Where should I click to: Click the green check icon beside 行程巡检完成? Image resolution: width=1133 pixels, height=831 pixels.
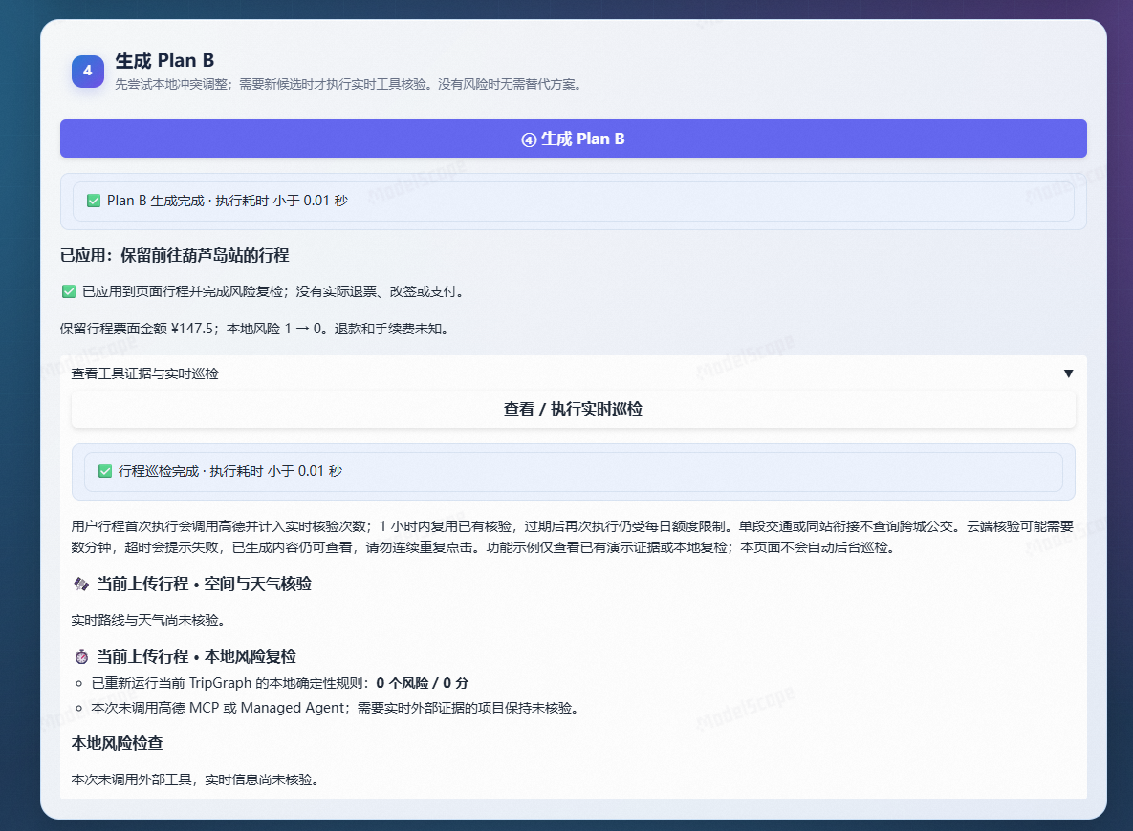105,472
